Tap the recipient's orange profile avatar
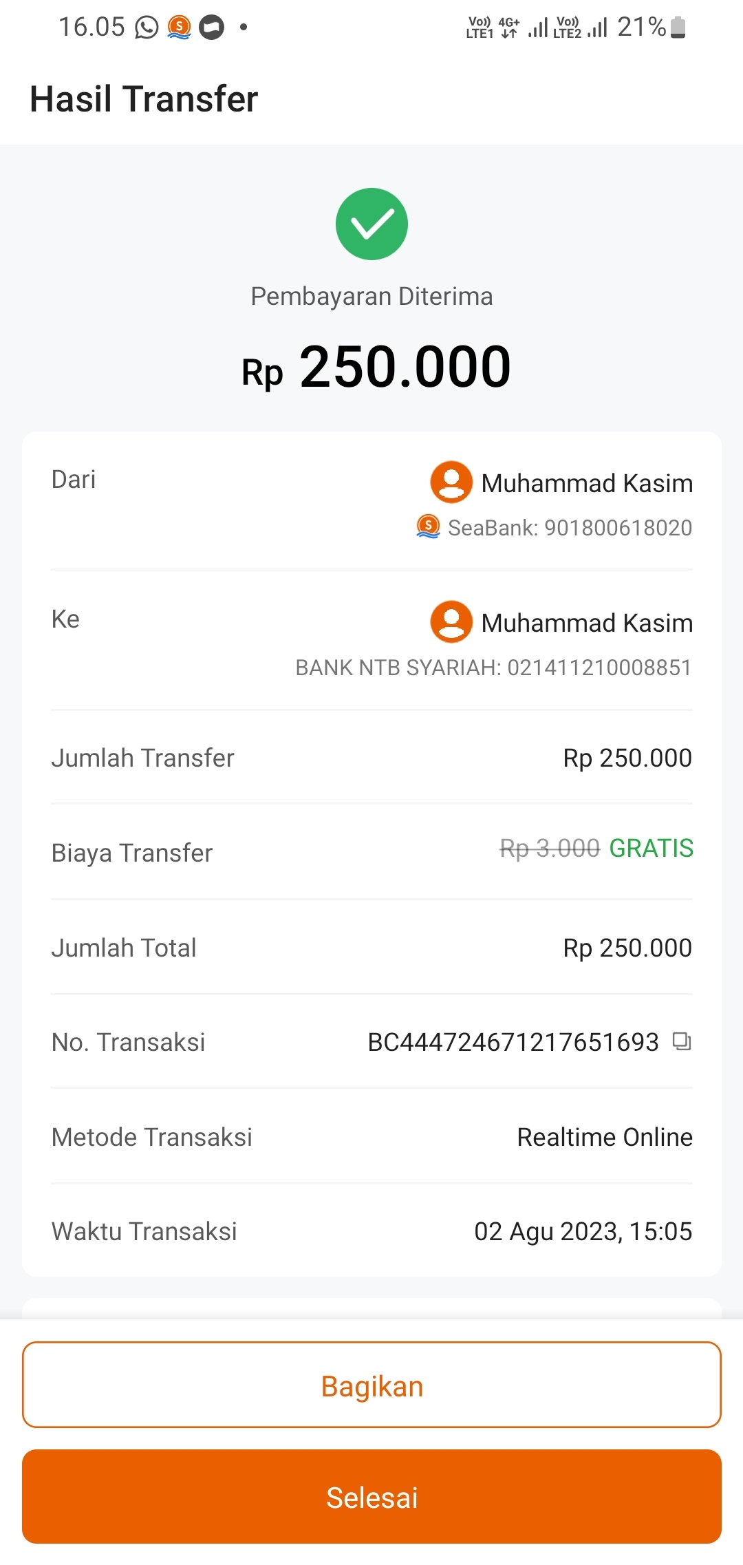 [x=451, y=621]
